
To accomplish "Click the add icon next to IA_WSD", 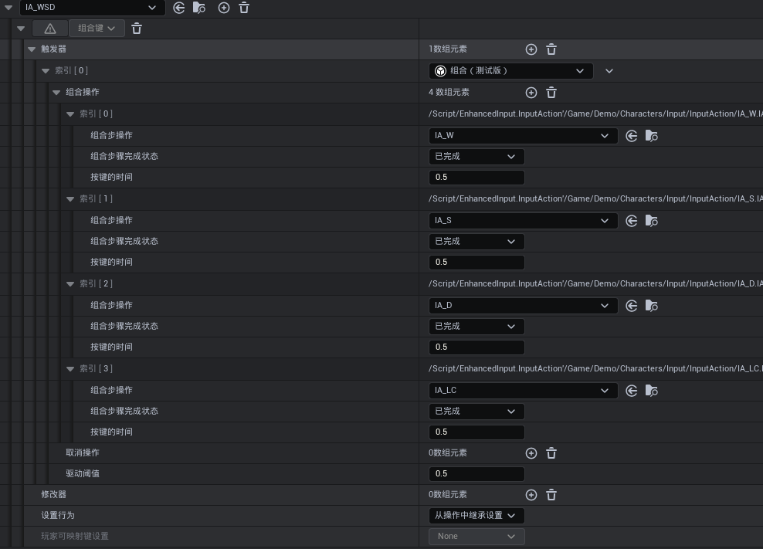I will pos(224,8).
